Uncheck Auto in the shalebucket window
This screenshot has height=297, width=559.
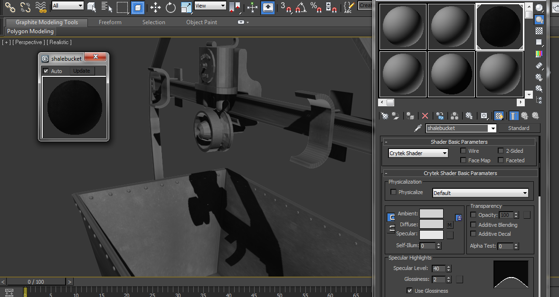tap(46, 71)
